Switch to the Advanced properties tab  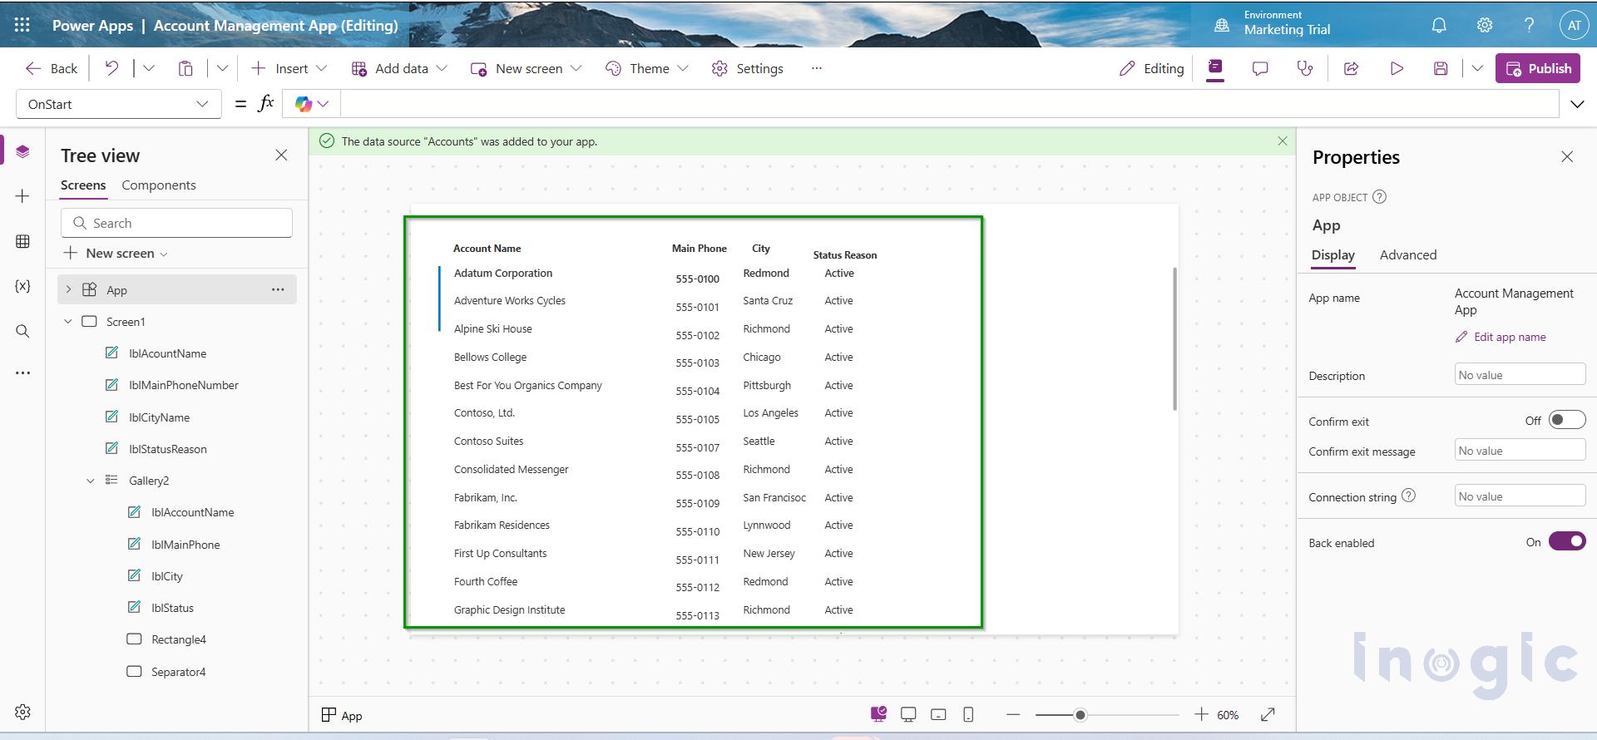click(x=1407, y=255)
